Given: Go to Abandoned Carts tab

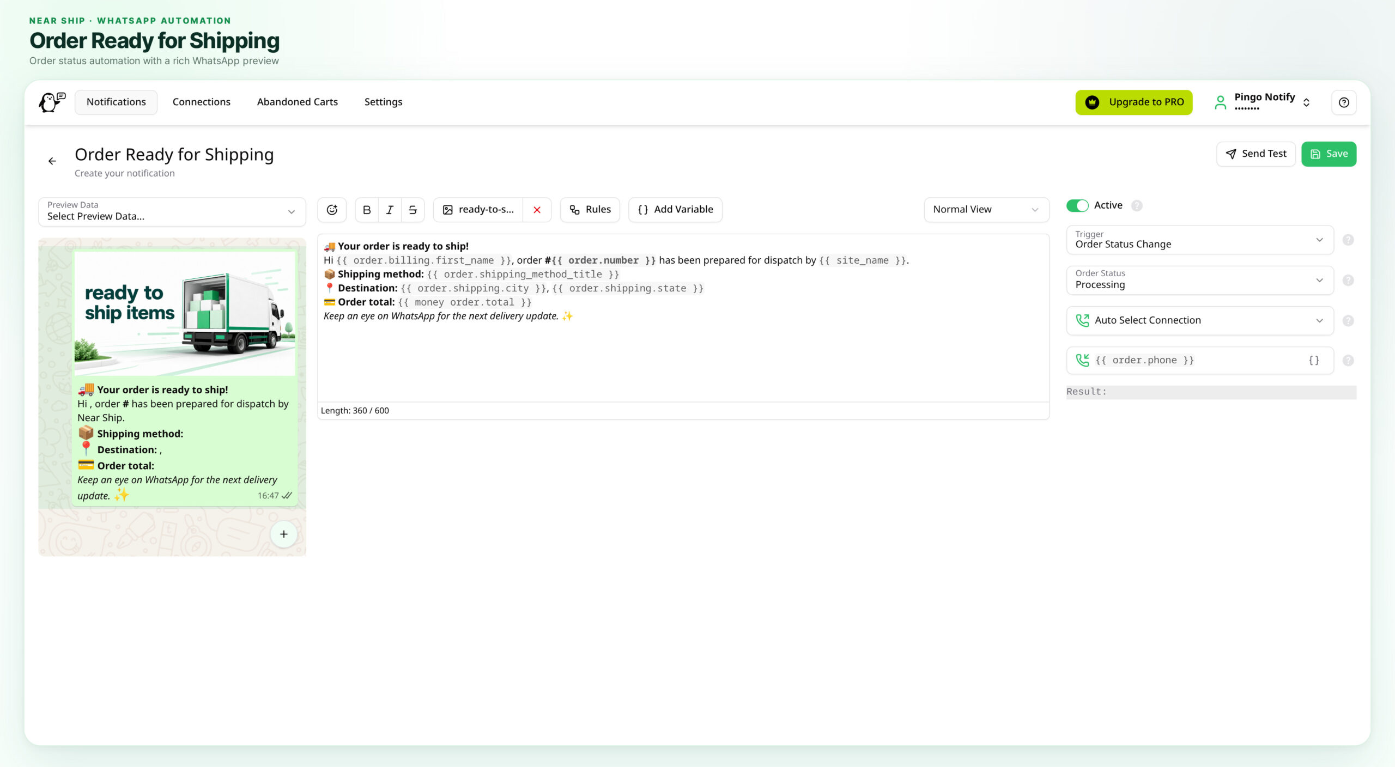Looking at the screenshot, I should 298,102.
